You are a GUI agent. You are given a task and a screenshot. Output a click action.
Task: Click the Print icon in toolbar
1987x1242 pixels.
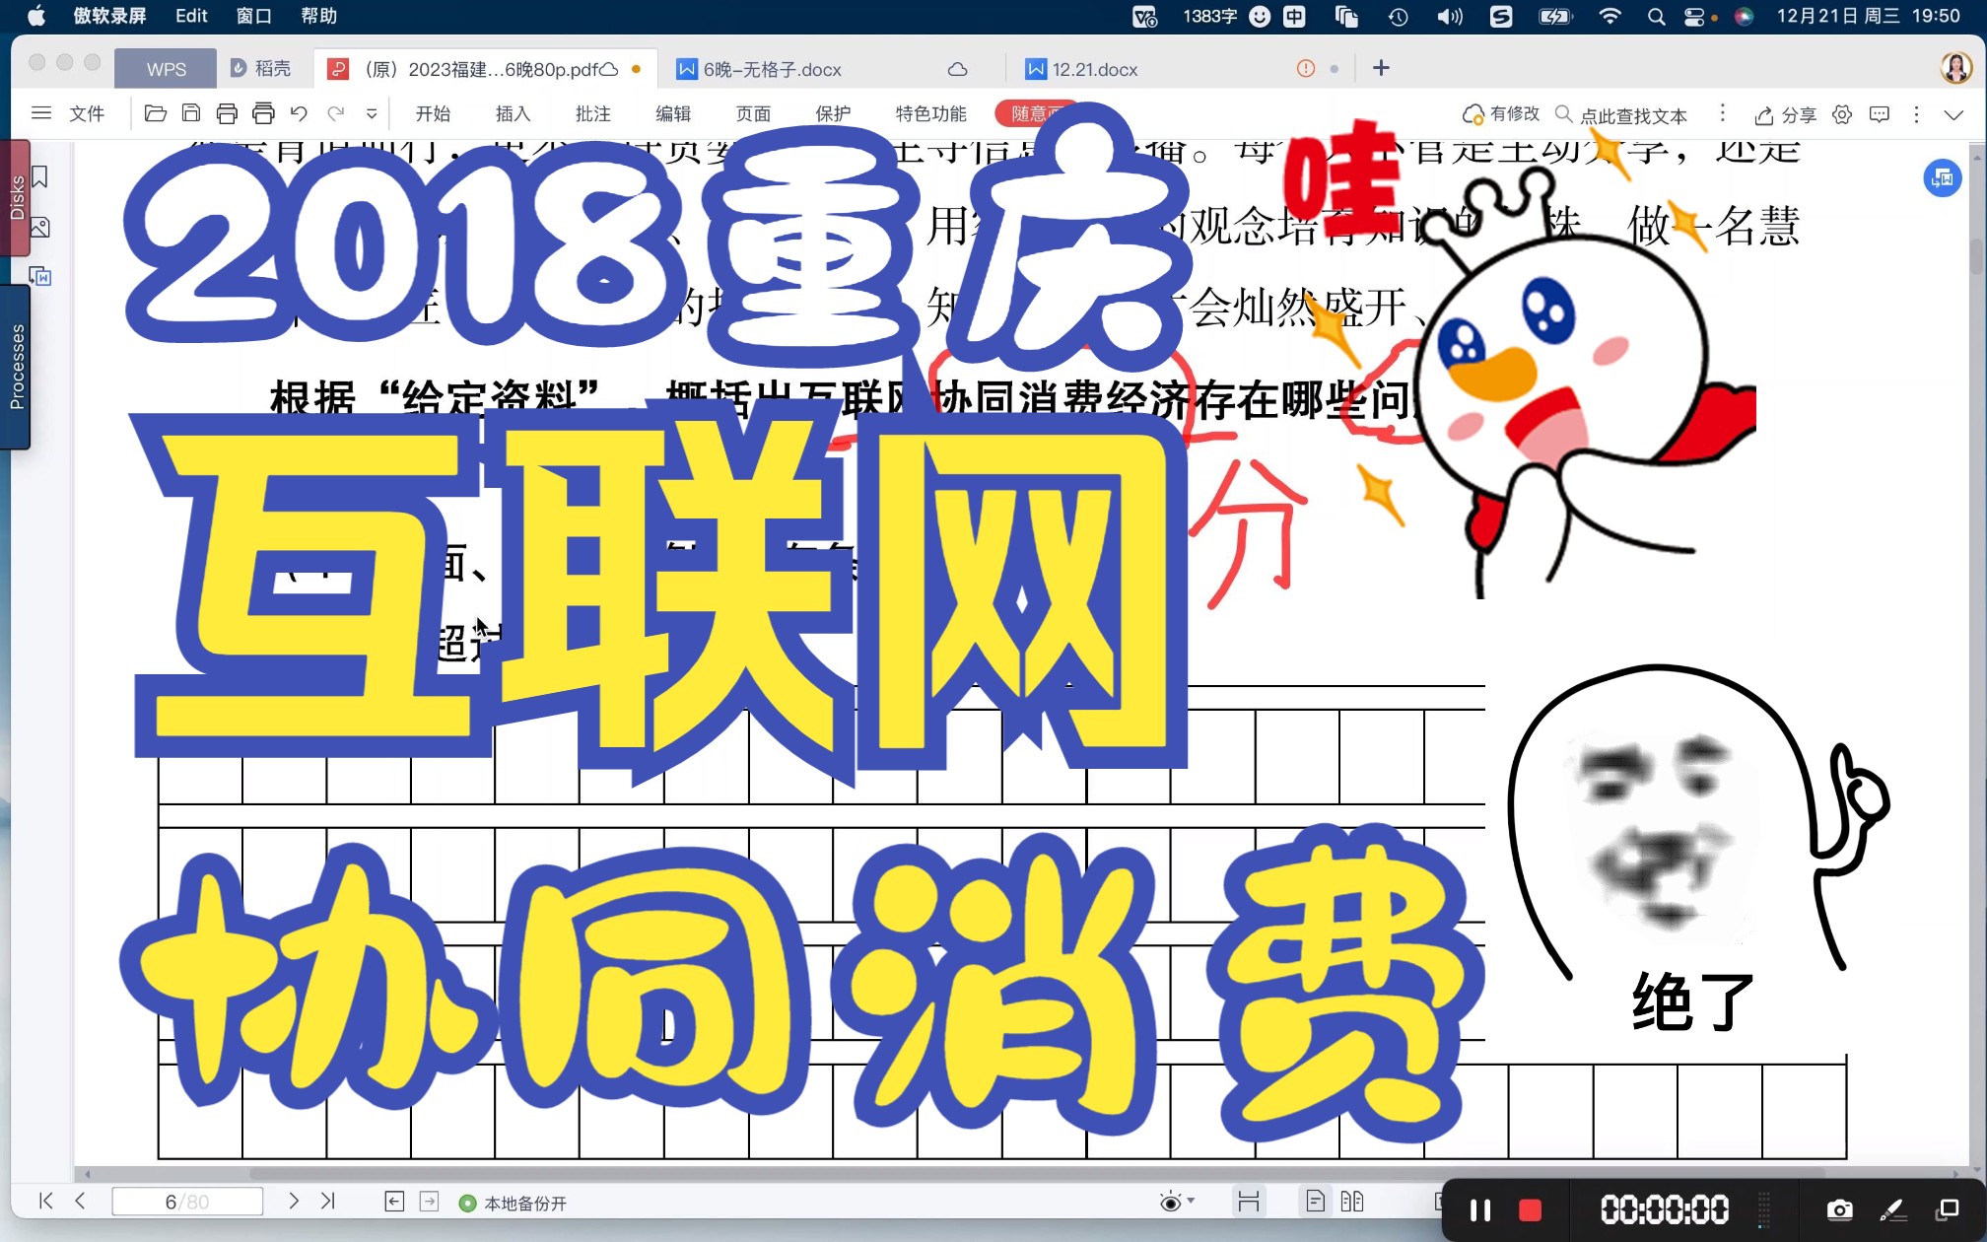coord(227,113)
